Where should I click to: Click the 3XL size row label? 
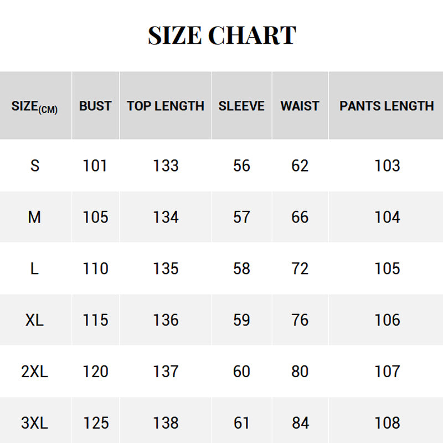34,423
